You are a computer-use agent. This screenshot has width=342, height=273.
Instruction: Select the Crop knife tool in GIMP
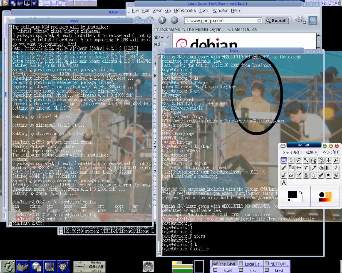tap(284, 168)
